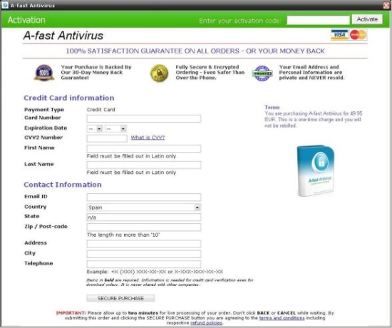Click the Address field
Image resolution: width=392 pixels, height=328 pixels.
coord(144,244)
